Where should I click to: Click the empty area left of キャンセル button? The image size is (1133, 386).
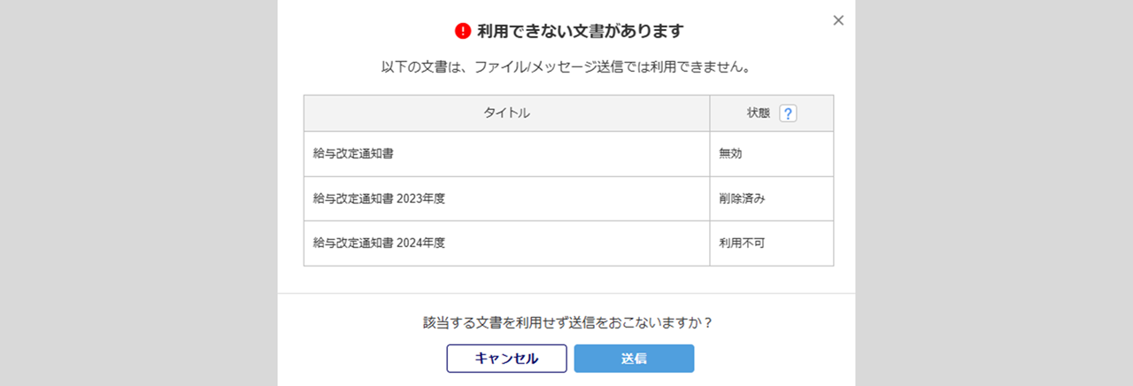coord(363,359)
